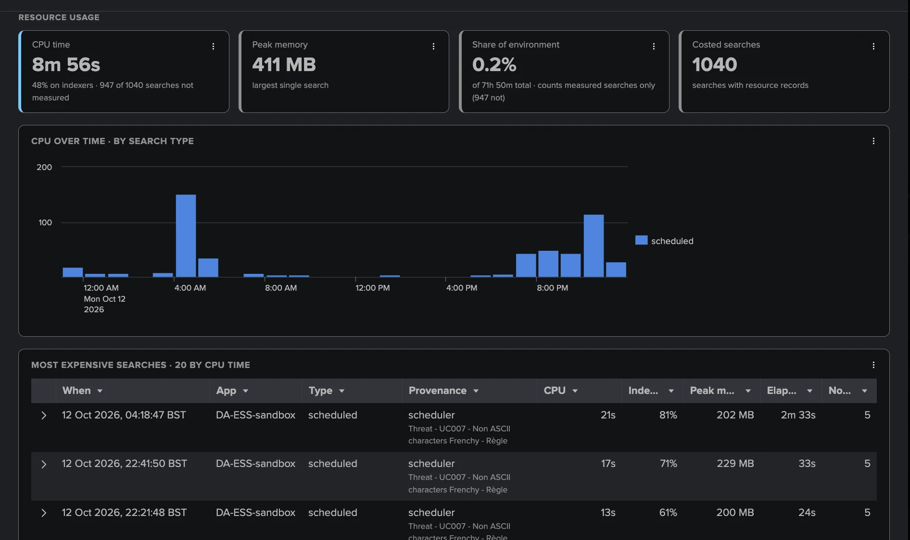
Task: Sort by the Elap... column header
Action: pos(791,391)
